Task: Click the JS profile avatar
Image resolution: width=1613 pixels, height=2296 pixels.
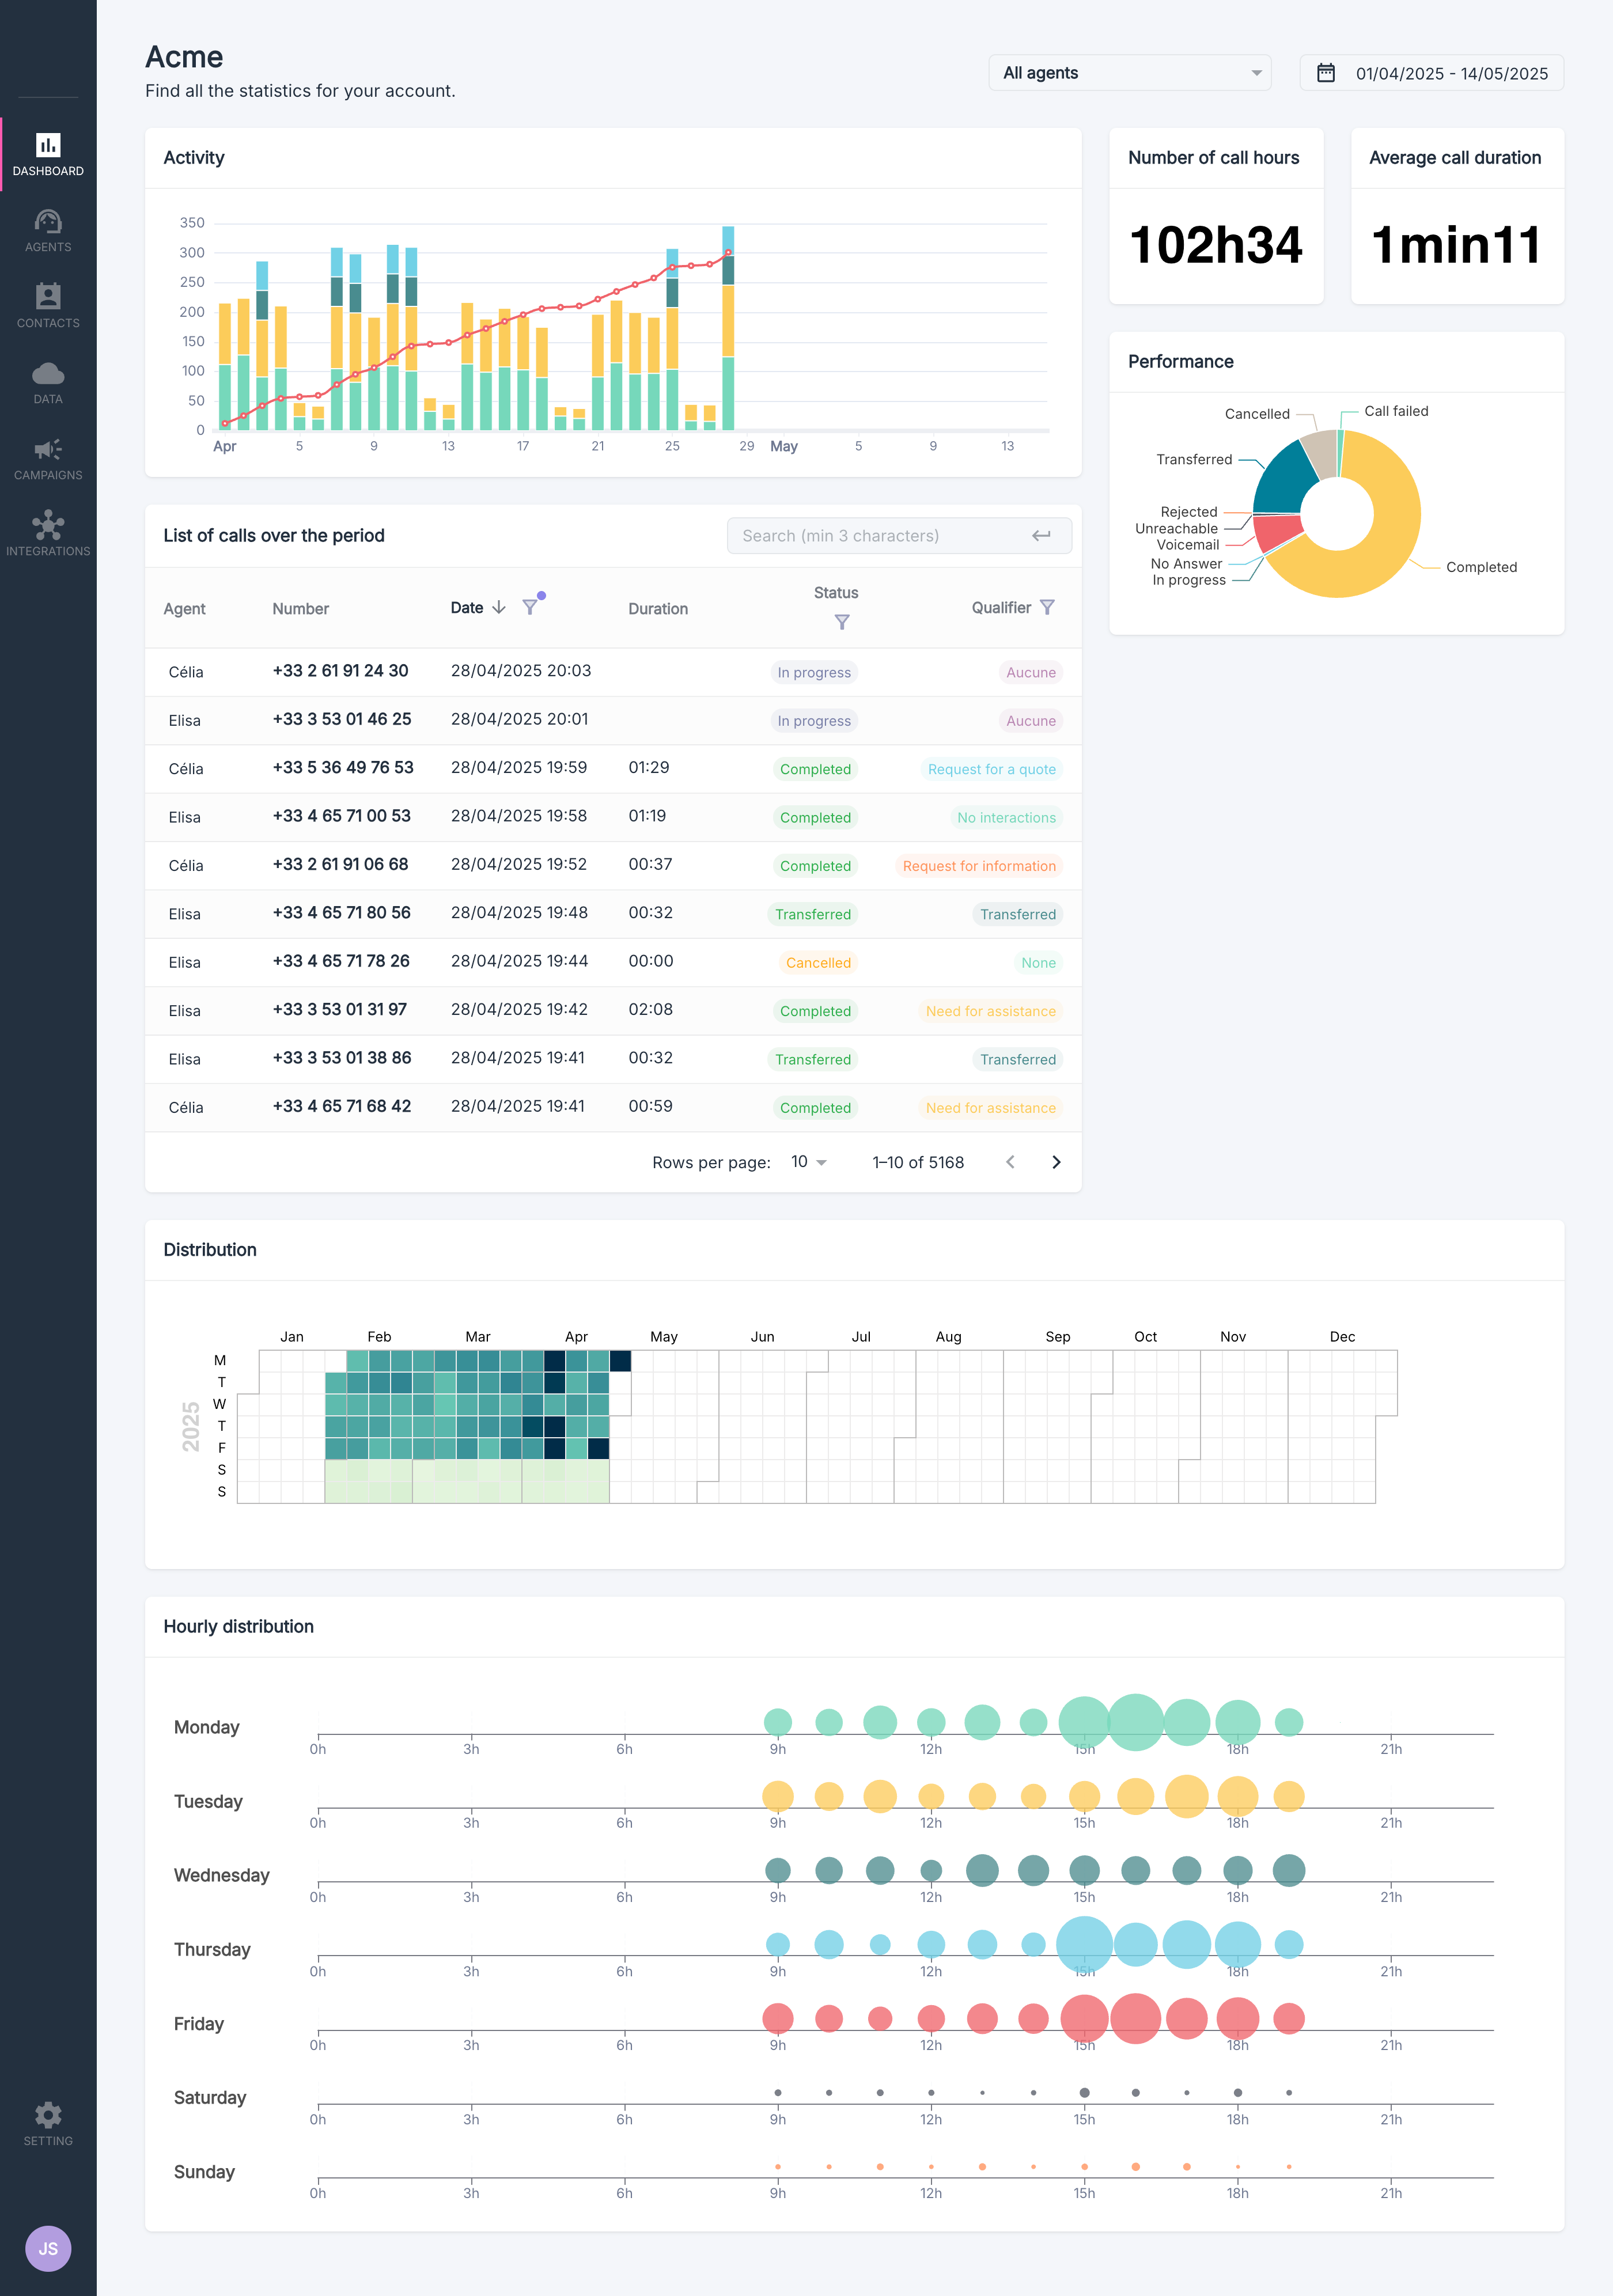Action: (x=48, y=2248)
